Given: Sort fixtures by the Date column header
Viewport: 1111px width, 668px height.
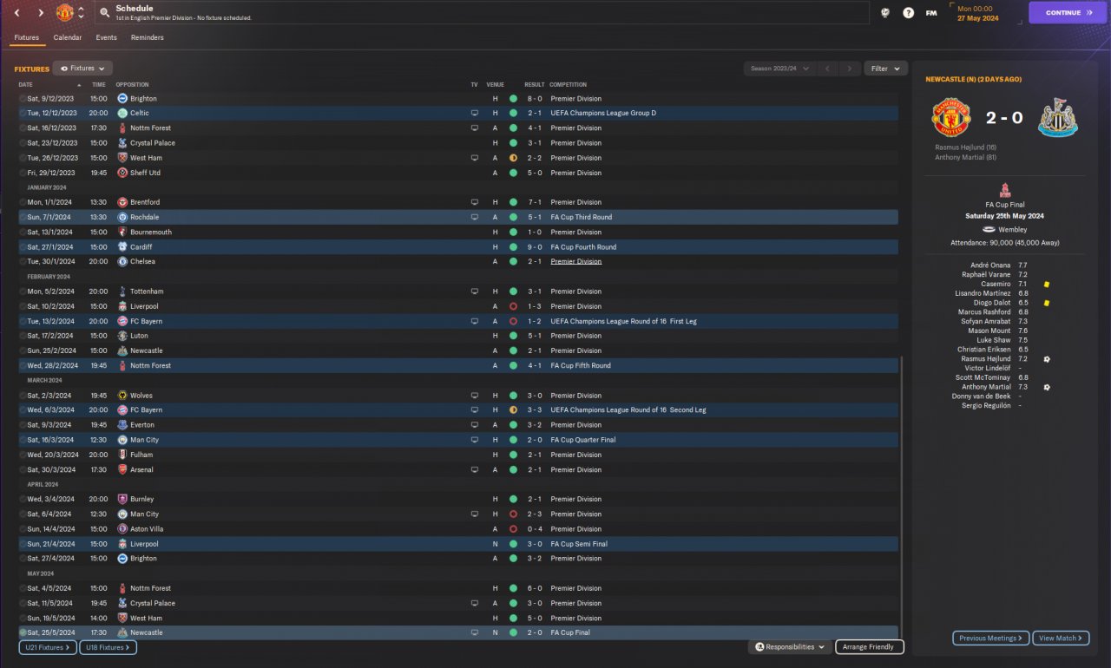Looking at the screenshot, I should [26, 85].
